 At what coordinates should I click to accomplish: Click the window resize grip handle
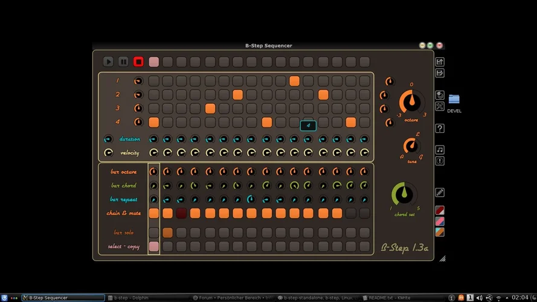click(443, 259)
